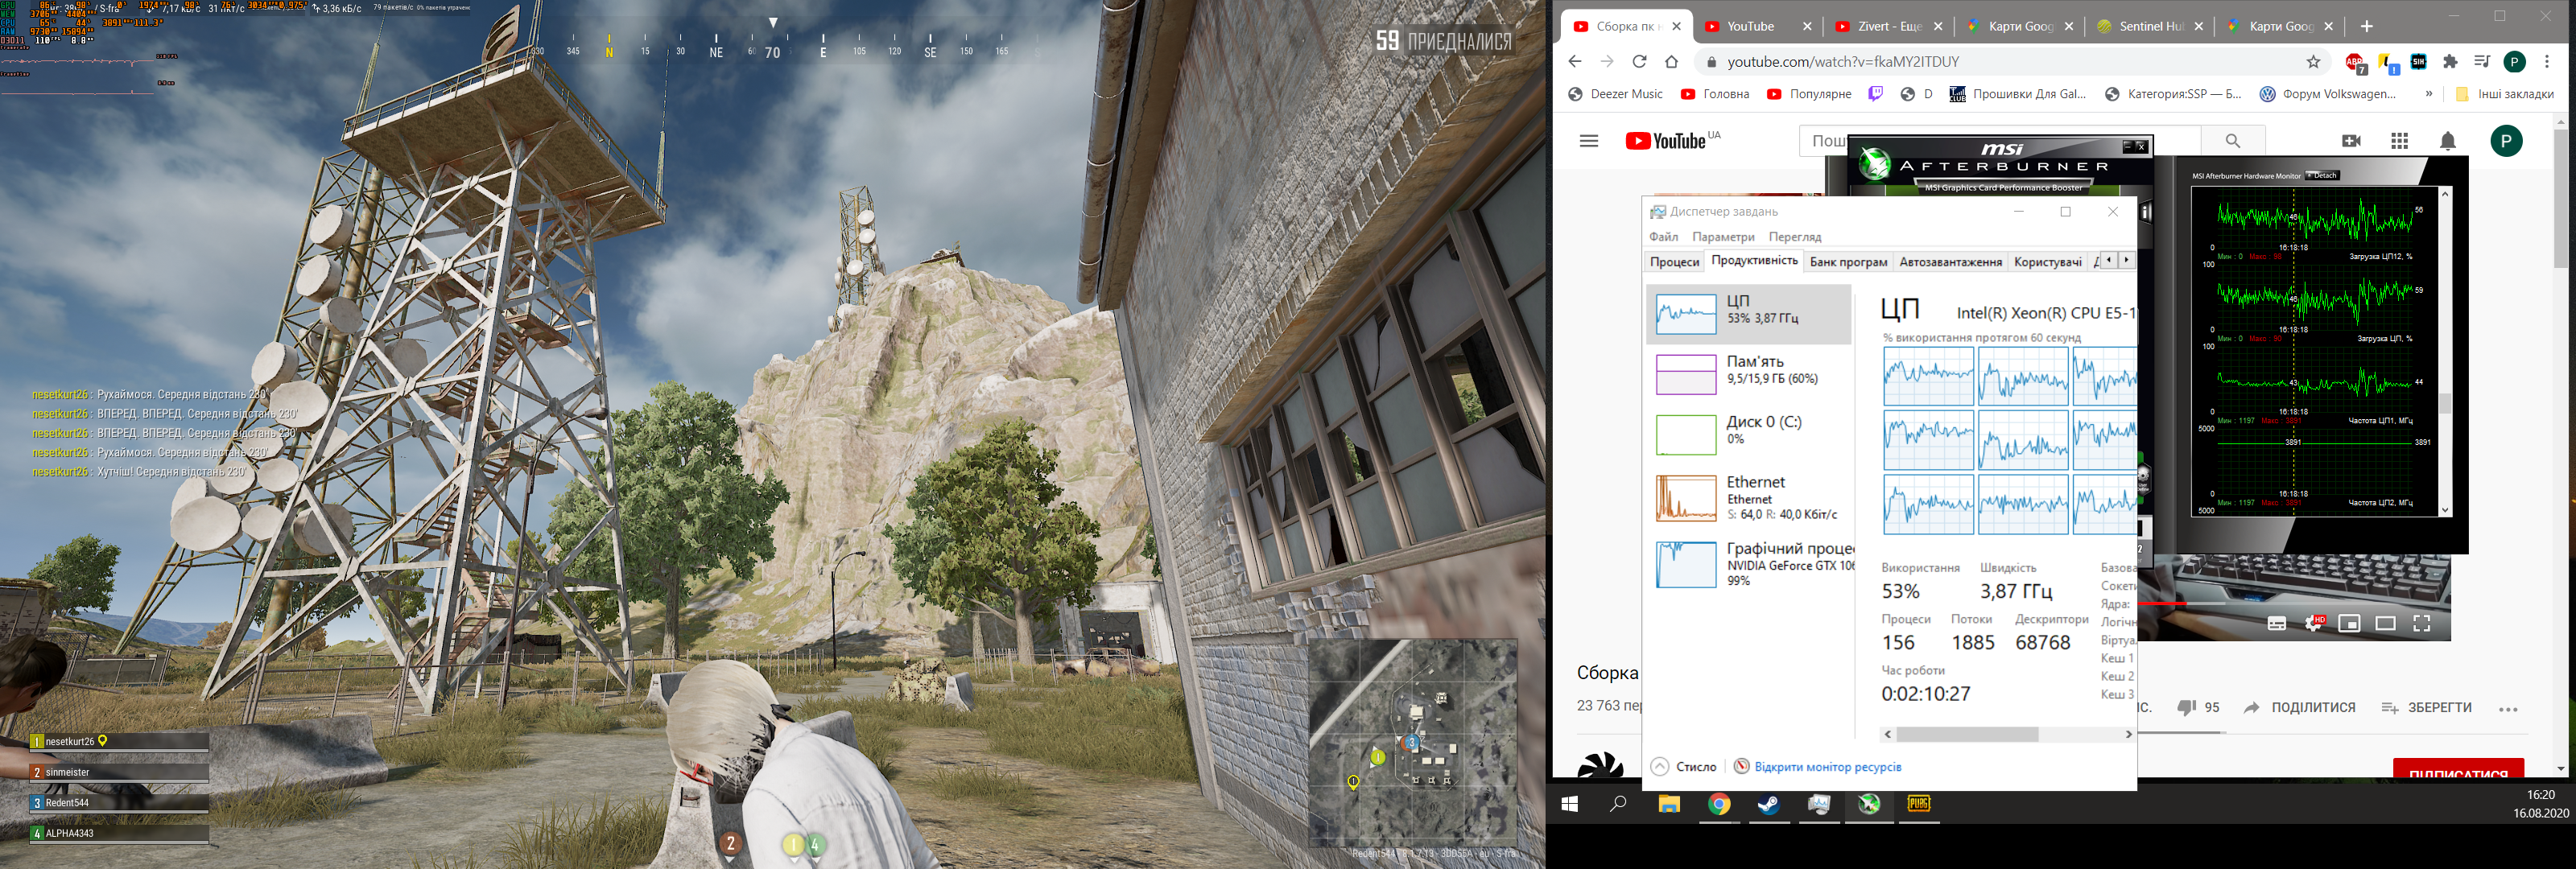Image resolution: width=2576 pixels, height=869 pixels.
Task: Toggle miniplayer mode in YouTube player
Action: (x=2349, y=623)
